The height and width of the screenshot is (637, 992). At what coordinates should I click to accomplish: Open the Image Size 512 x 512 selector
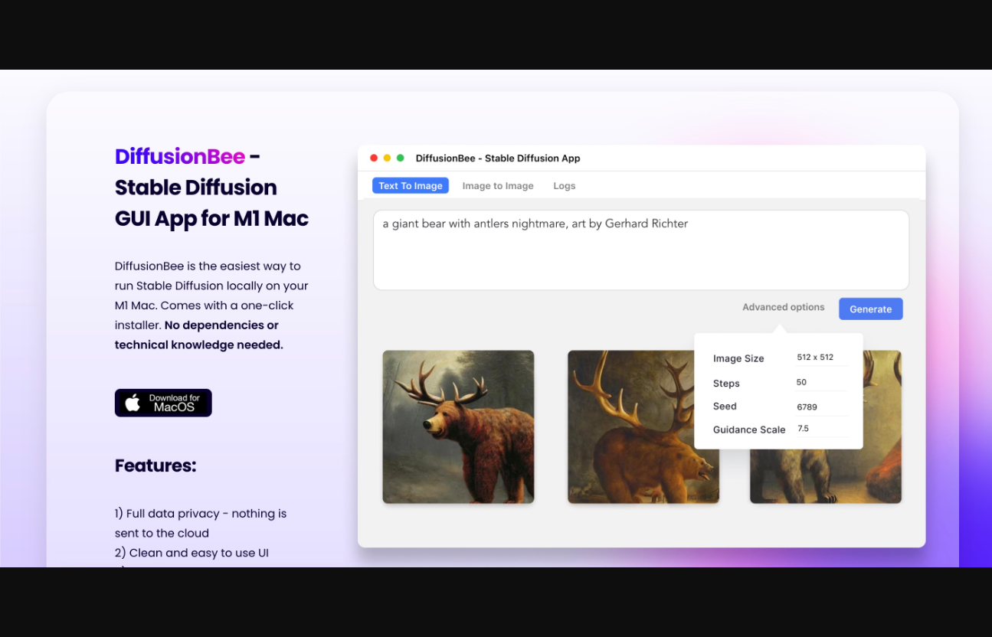[x=821, y=358]
